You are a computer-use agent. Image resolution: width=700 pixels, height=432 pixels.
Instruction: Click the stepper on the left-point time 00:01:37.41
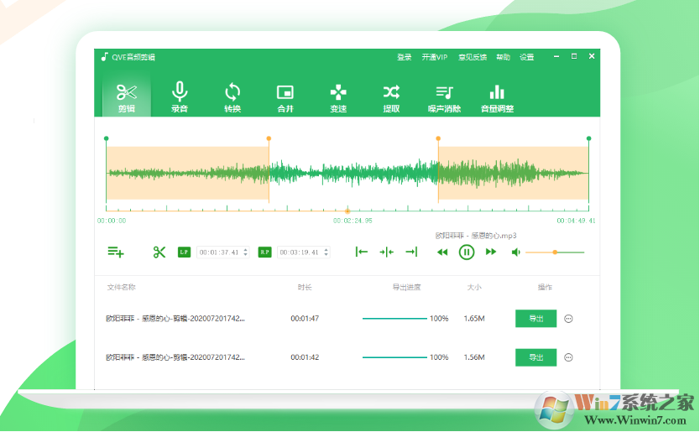point(246,252)
